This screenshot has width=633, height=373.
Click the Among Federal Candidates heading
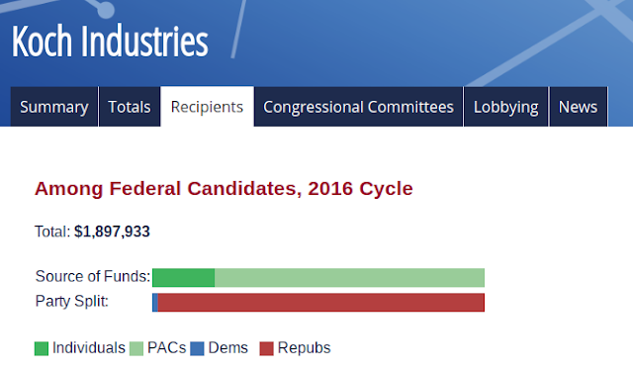[x=224, y=189]
